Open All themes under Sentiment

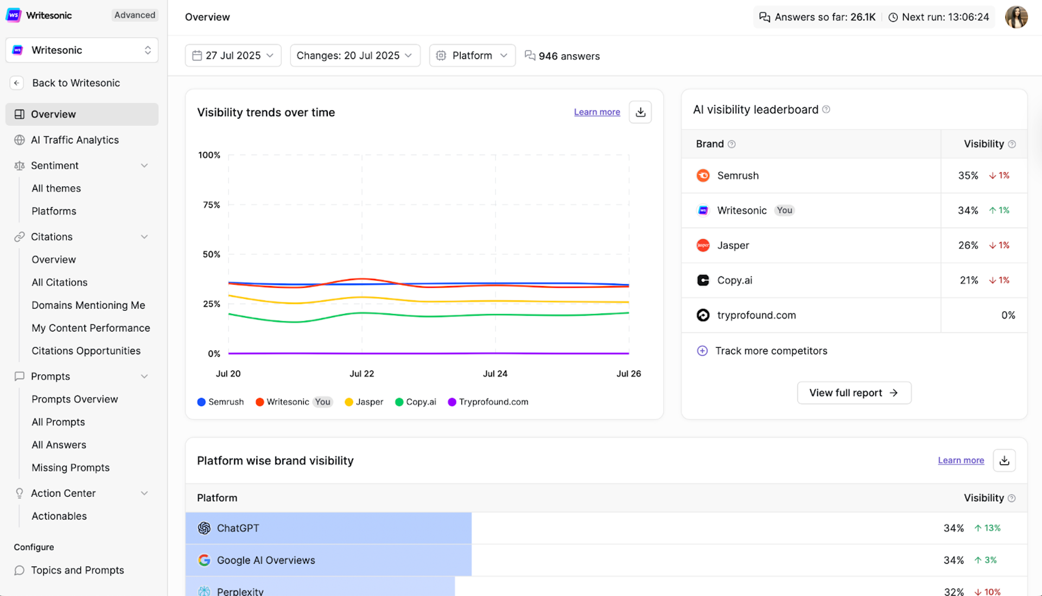coord(56,189)
